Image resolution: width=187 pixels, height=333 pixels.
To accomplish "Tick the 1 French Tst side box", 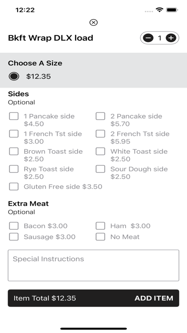I will pos(14,134).
